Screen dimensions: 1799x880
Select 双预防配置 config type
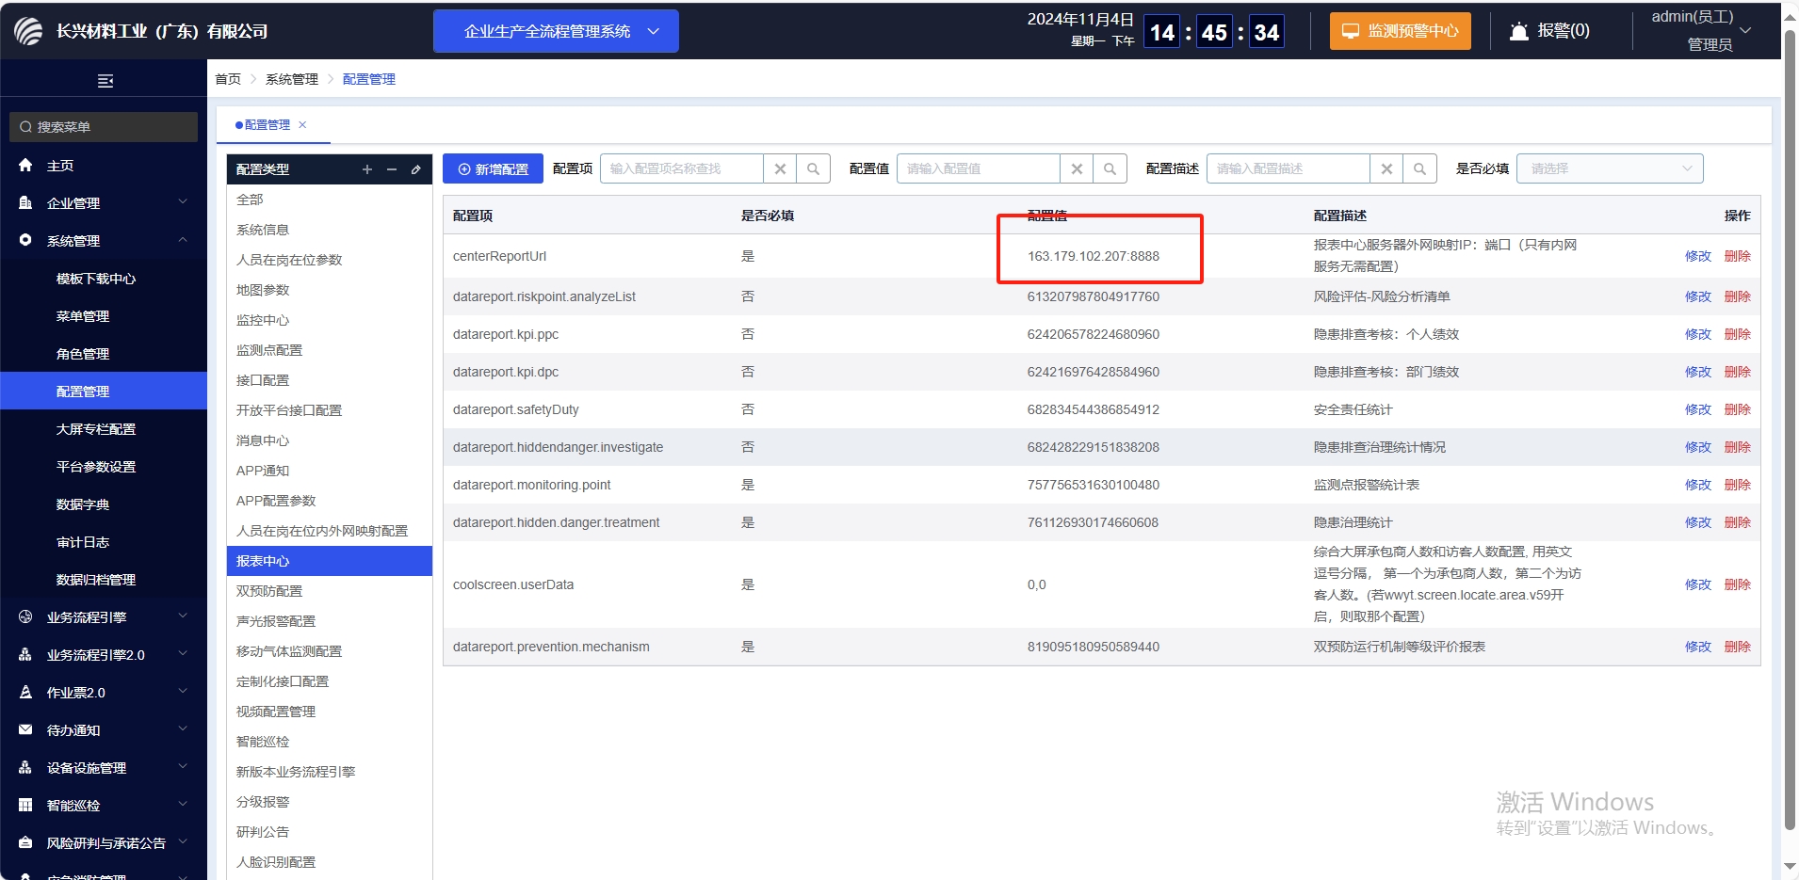(x=330, y=591)
